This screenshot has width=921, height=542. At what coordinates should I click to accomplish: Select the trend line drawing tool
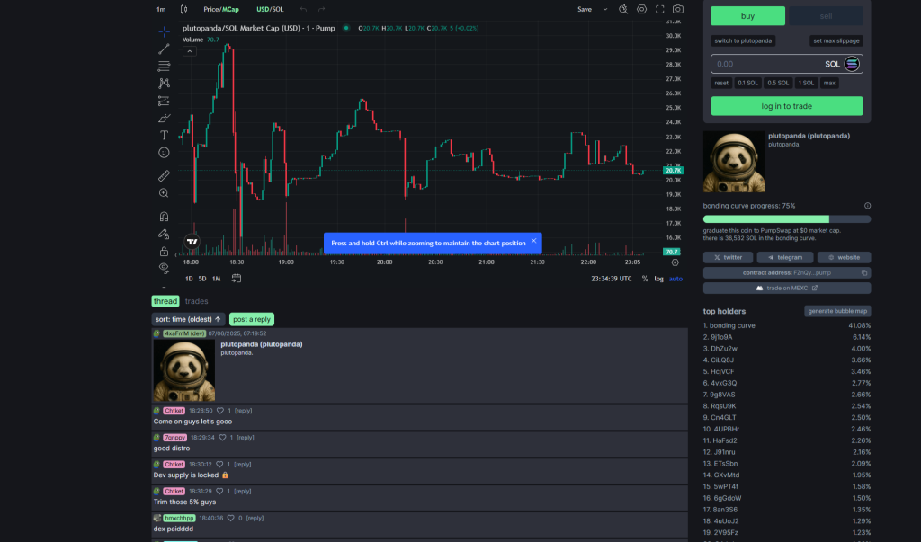pyautogui.click(x=164, y=49)
